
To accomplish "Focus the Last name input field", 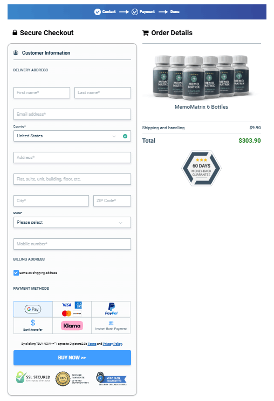I will point(102,92).
